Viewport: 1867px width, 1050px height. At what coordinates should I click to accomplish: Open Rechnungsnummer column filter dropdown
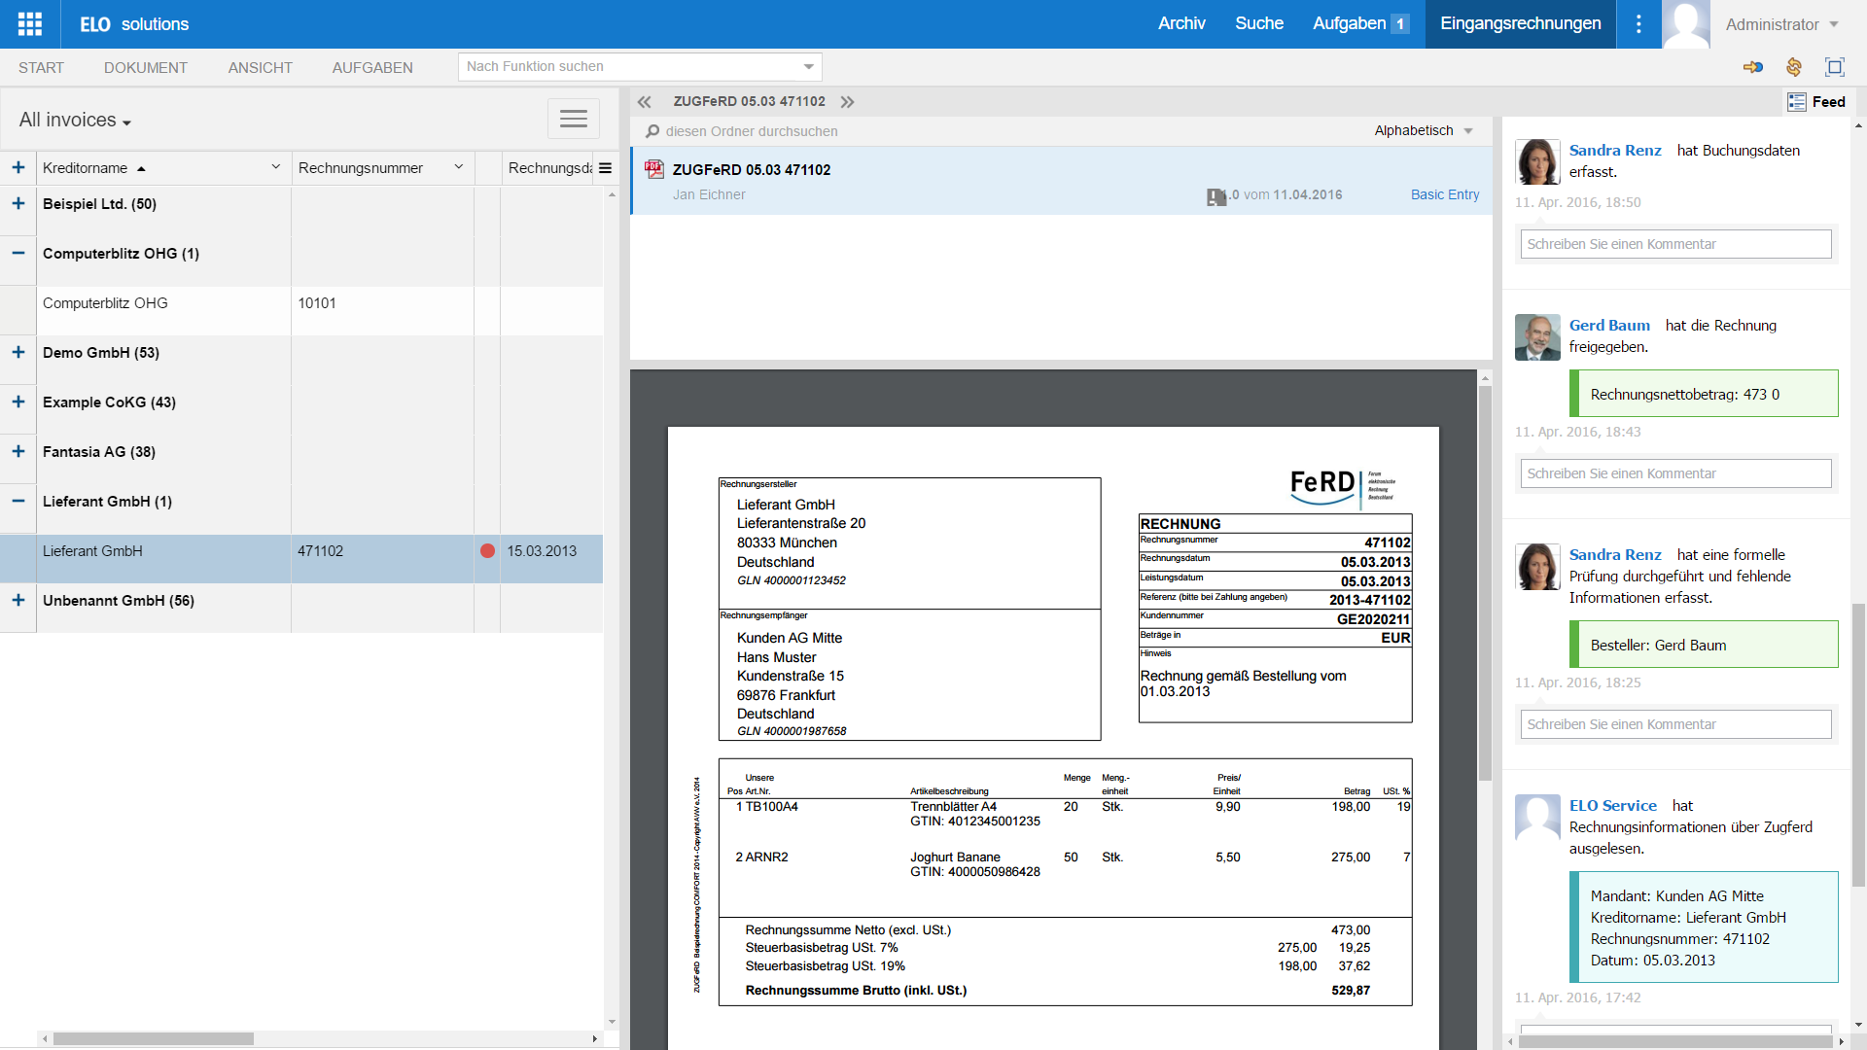pos(458,167)
